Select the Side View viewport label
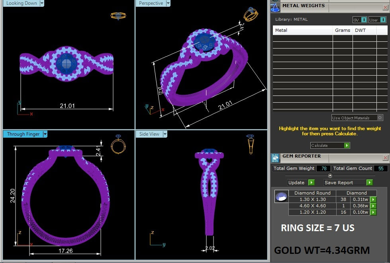The image size is (390, 263). click(x=149, y=134)
